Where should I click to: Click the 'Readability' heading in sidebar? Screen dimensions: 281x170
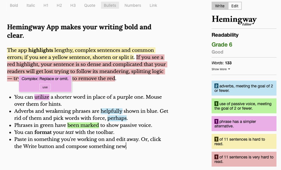[225, 35]
